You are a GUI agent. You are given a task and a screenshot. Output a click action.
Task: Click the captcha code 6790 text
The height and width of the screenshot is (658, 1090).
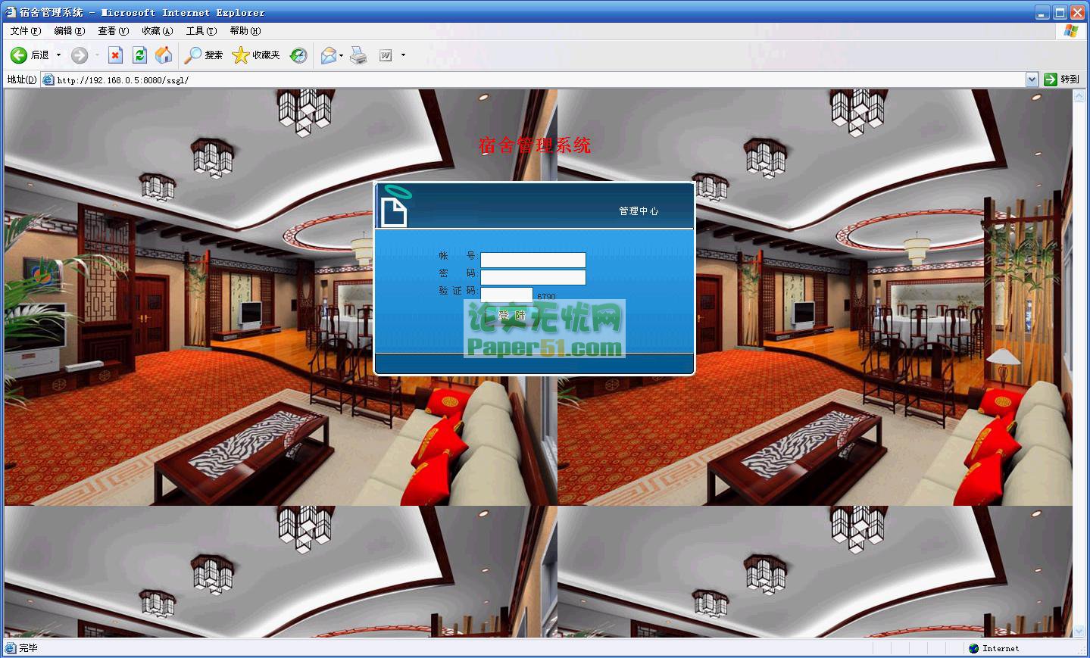coord(546,297)
